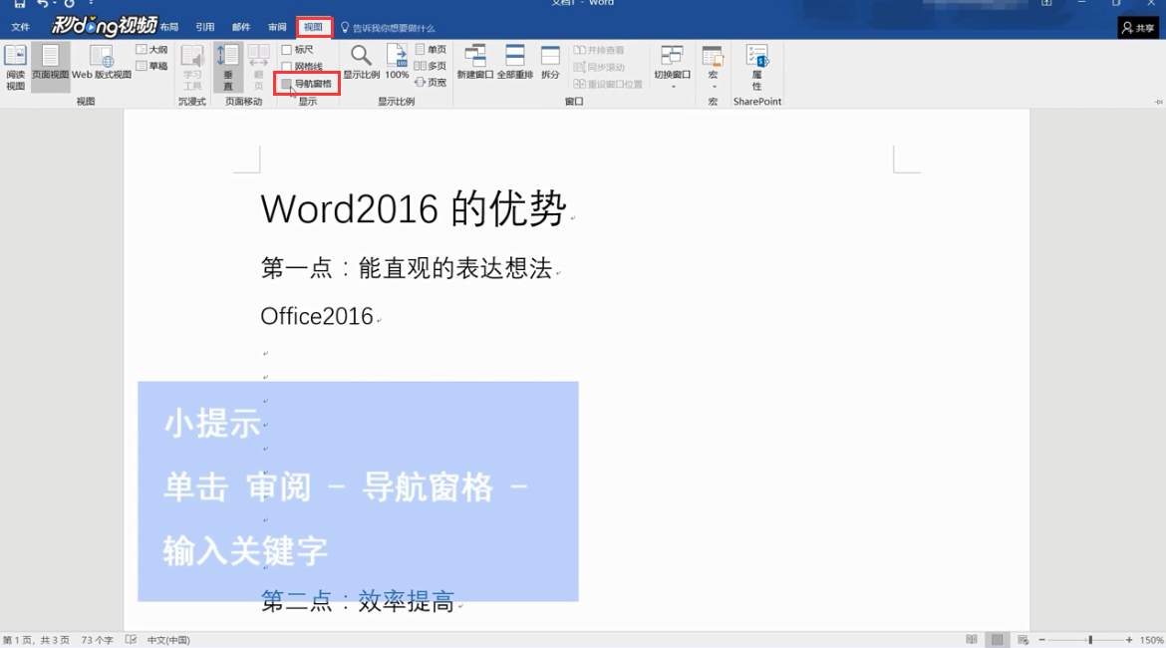Customize the quick access toolbar dropdown

coord(91,4)
